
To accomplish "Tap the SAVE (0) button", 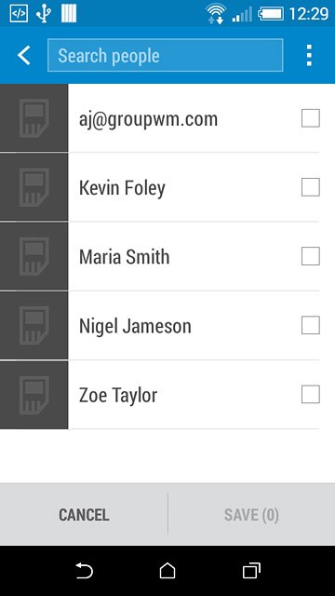I will click(251, 515).
